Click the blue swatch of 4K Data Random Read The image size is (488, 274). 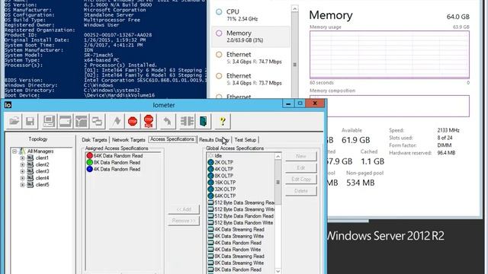(90, 169)
